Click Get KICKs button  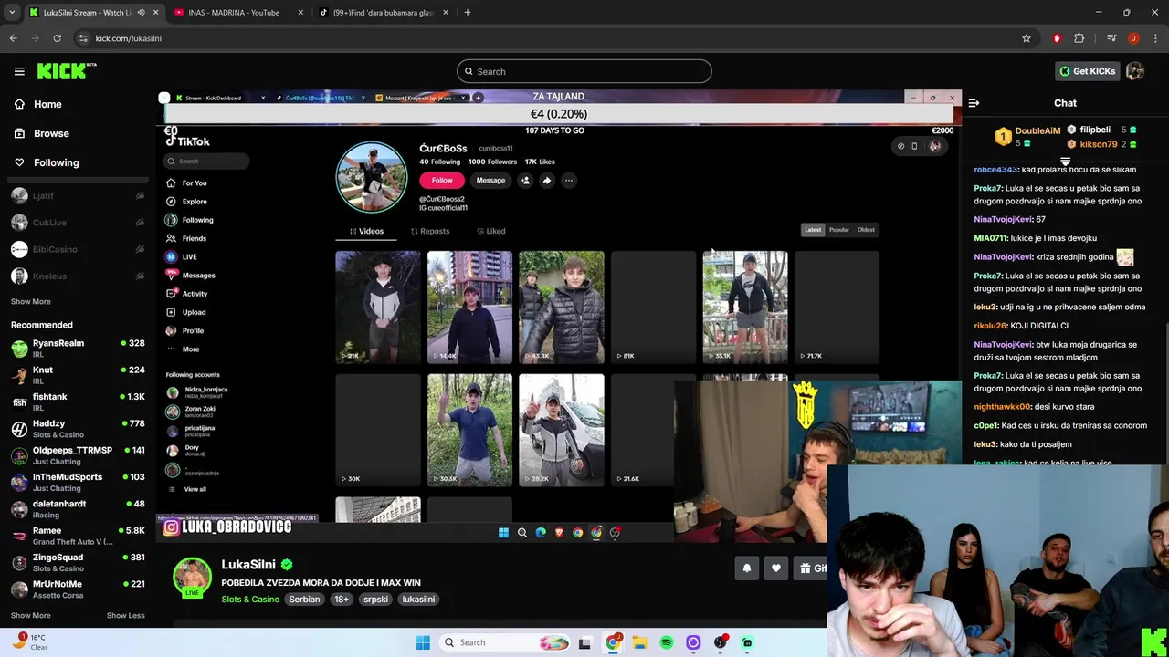(1087, 71)
